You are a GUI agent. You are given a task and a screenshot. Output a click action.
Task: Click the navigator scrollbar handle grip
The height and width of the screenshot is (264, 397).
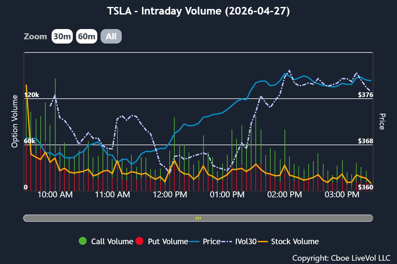tap(198, 218)
